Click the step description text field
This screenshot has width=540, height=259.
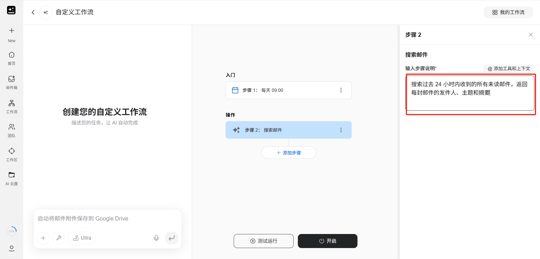click(470, 93)
